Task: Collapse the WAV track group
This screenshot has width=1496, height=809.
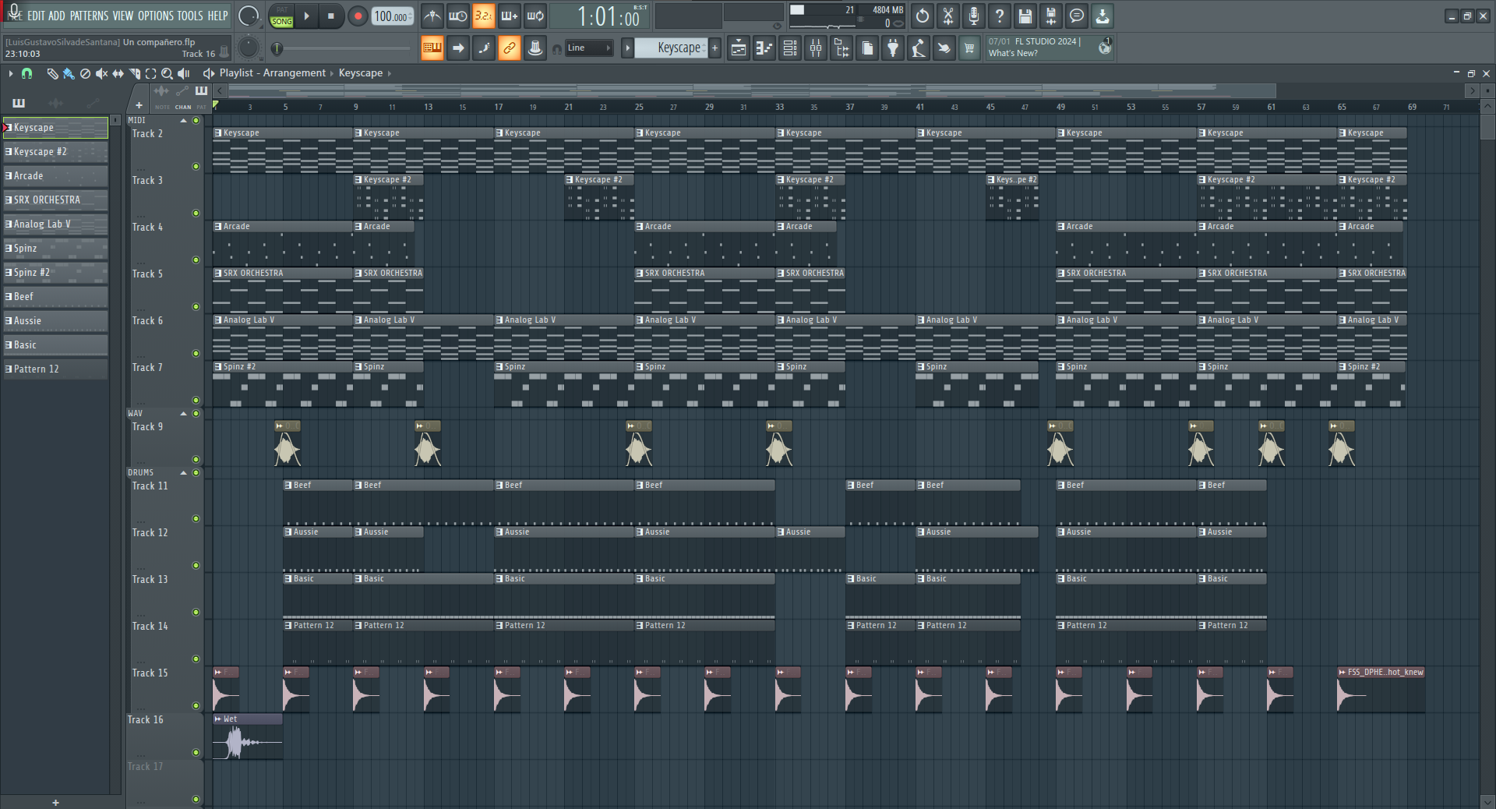Action: (184, 414)
